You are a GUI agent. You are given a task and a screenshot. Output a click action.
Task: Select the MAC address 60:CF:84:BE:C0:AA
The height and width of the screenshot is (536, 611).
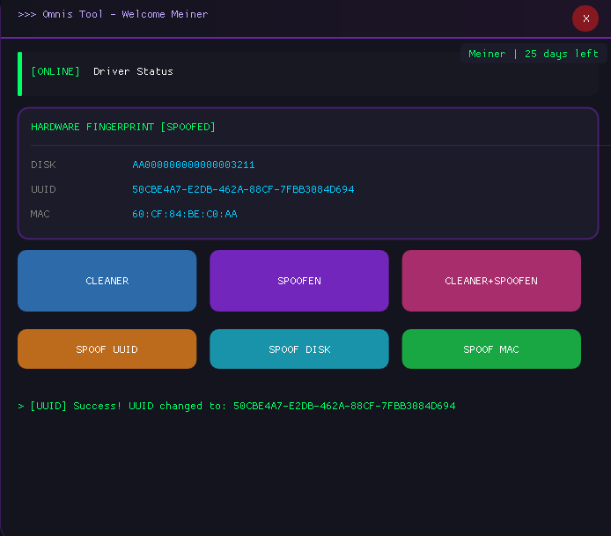click(185, 214)
